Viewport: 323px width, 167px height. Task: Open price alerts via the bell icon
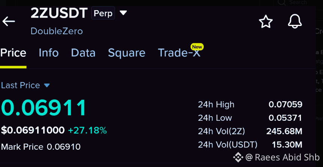[x=295, y=21]
